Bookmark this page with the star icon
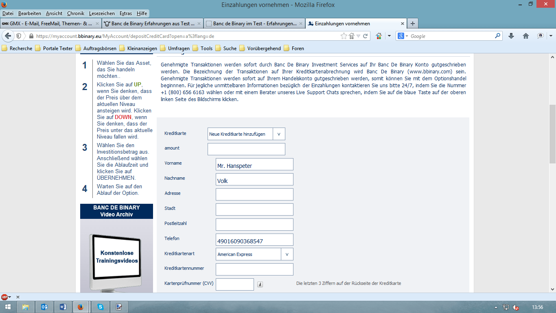 click(344, 36)
